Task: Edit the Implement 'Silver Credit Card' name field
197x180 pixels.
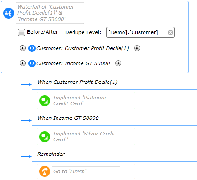Action: pyautogui.click(x=86, y=136)
